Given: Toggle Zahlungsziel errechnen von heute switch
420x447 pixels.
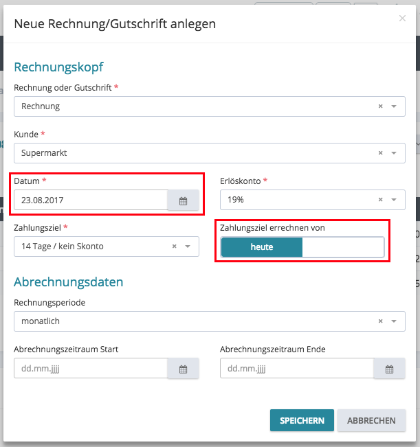Looking at the screenshot, I should click(302, 247).
